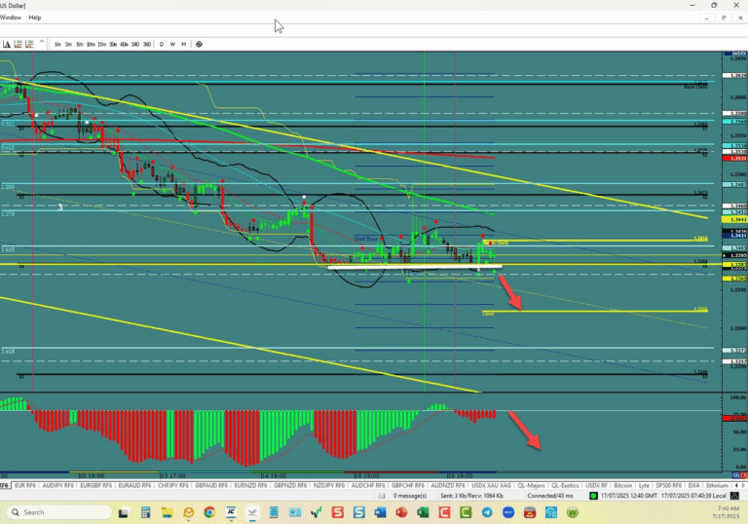Click the messages envelope icon in status bar
This screenshot has width=748, height=524.
382,496
